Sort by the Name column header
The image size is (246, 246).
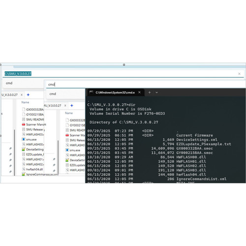(x=25, y=102)
